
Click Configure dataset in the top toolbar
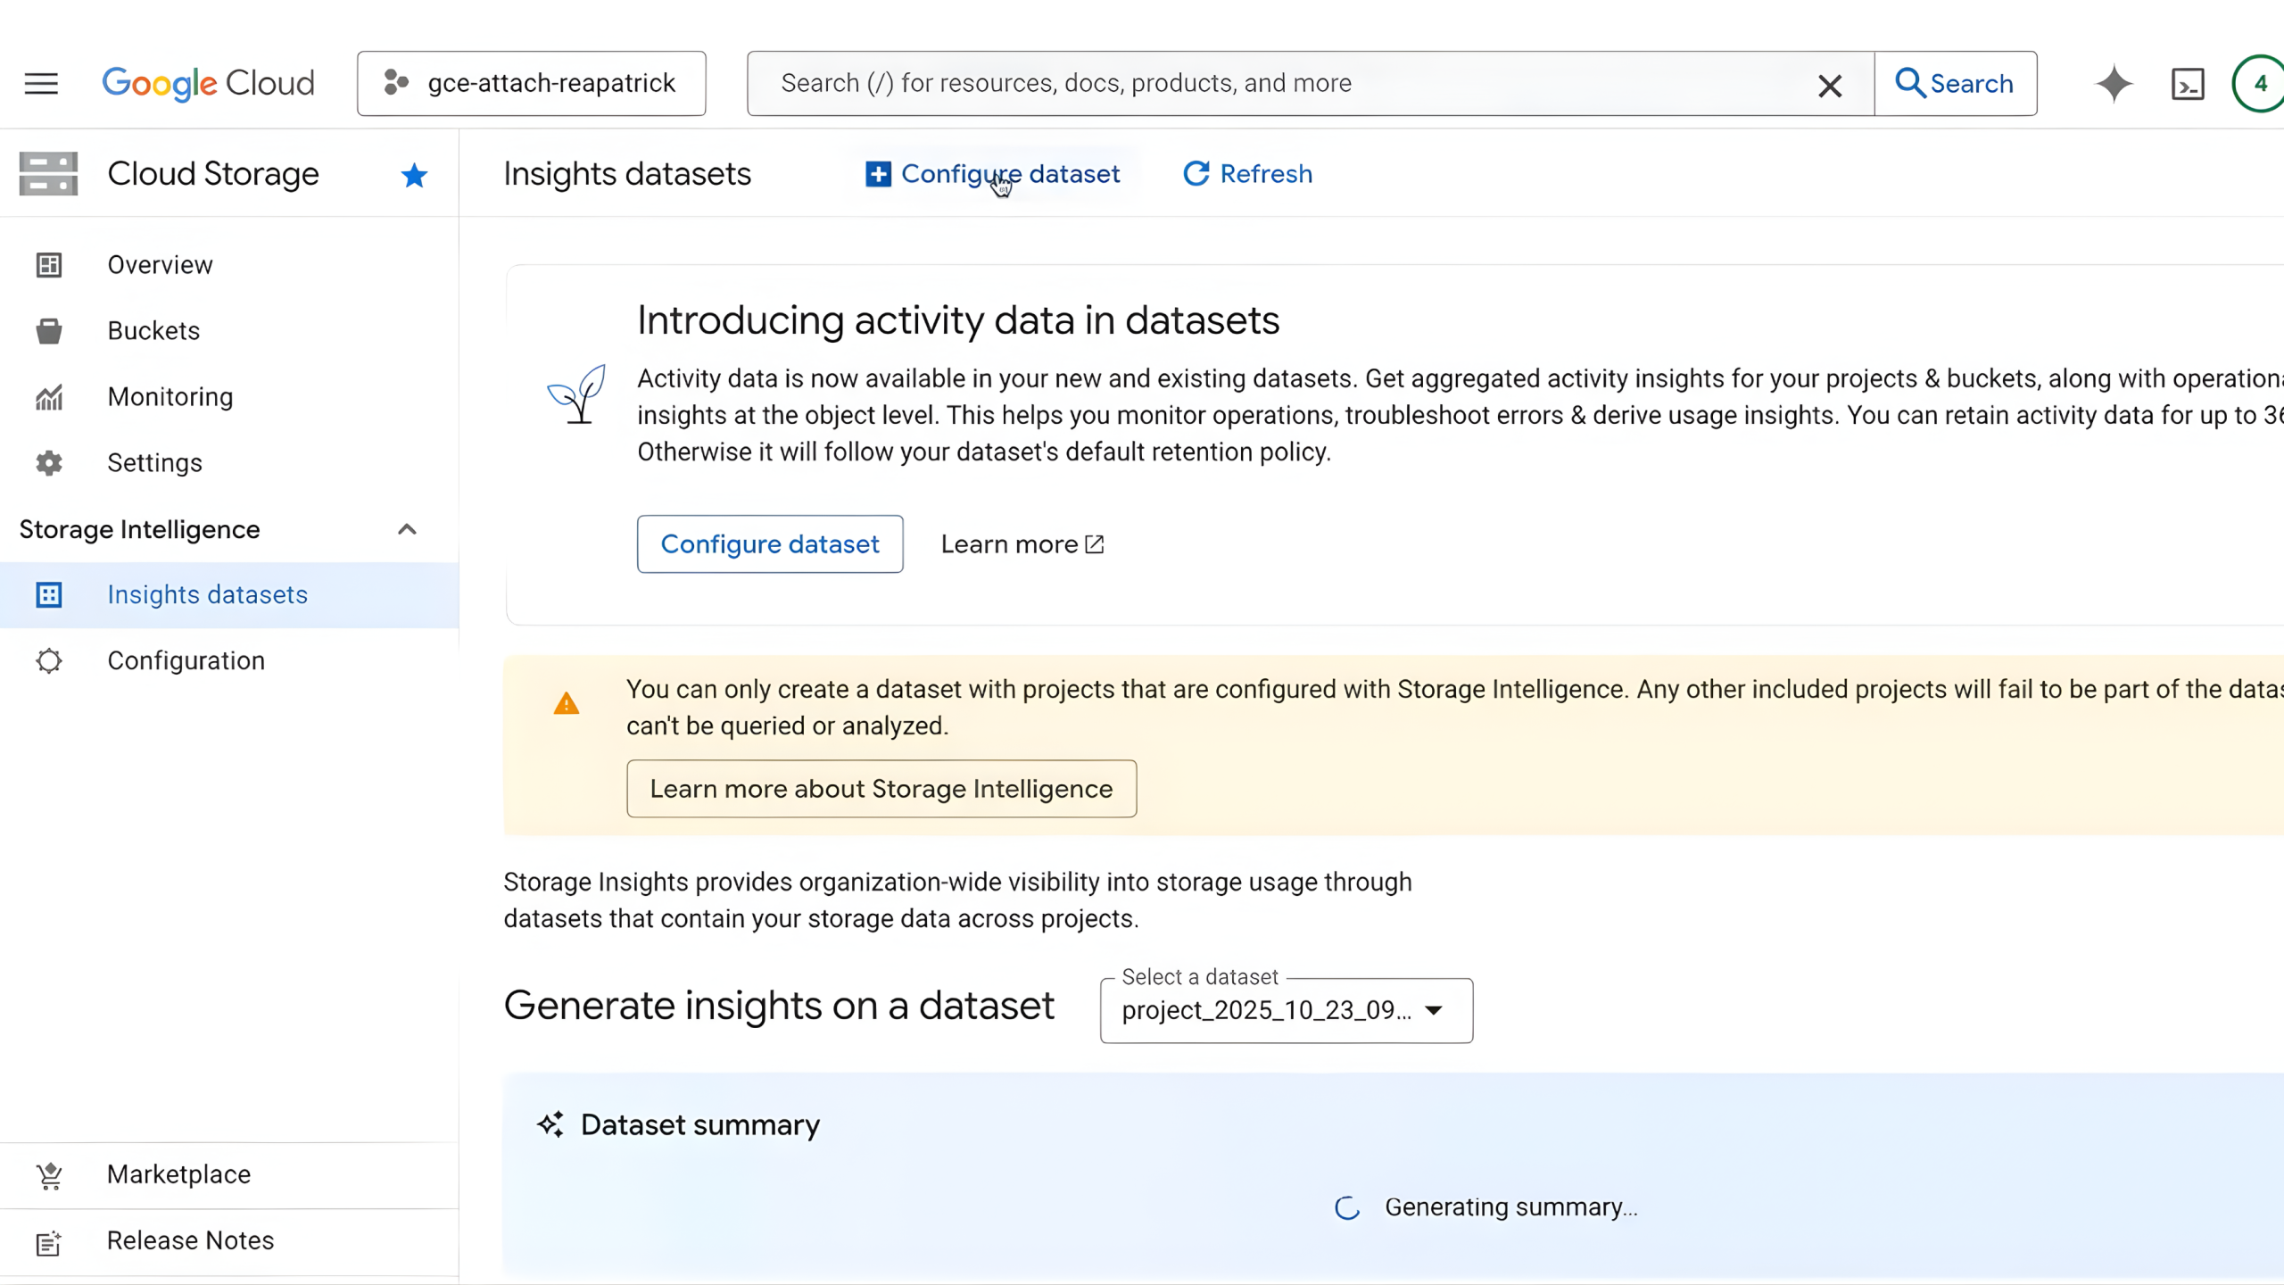click(x=992, y=174)
